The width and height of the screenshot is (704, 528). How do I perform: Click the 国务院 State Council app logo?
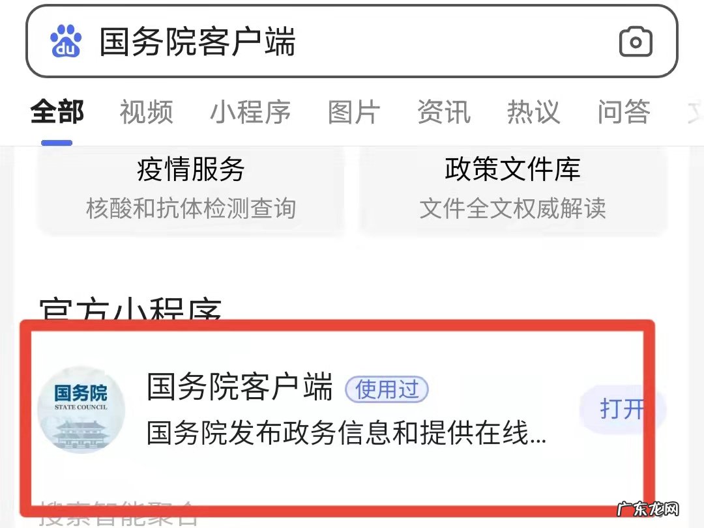81,410
